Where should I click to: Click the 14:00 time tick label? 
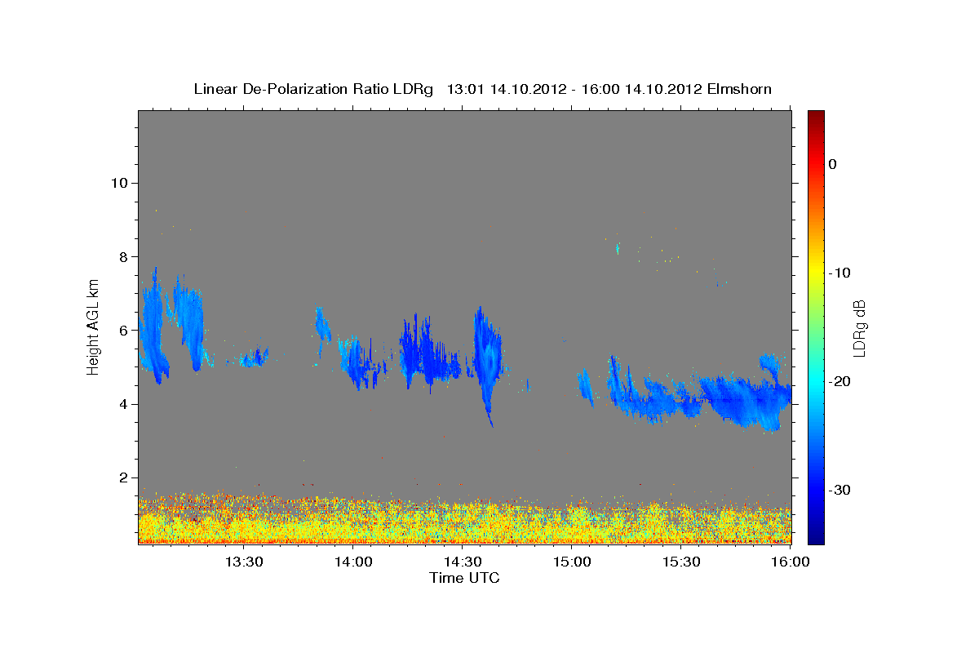pyautogui.click(x=353, y=562)
